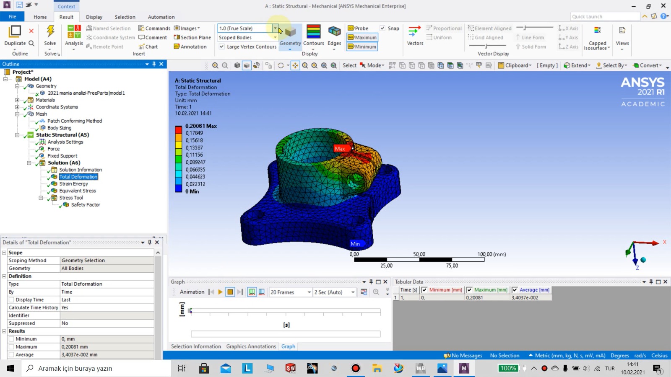Screen dimensions: 671x377
Task: Click the Commands insert button
Action: [154, 28]
